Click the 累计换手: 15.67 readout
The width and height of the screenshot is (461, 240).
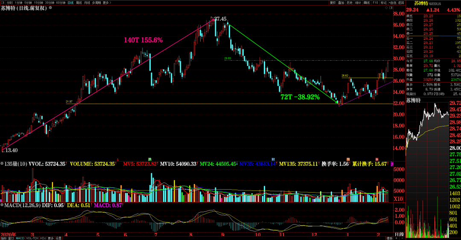click(370, 164)
